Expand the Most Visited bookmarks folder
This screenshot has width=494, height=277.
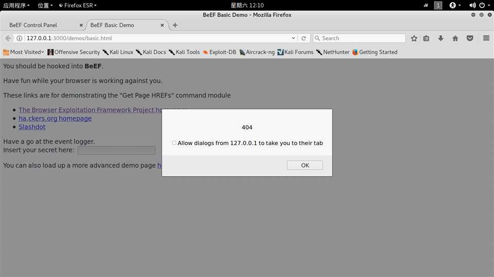[x=24, y=52]
